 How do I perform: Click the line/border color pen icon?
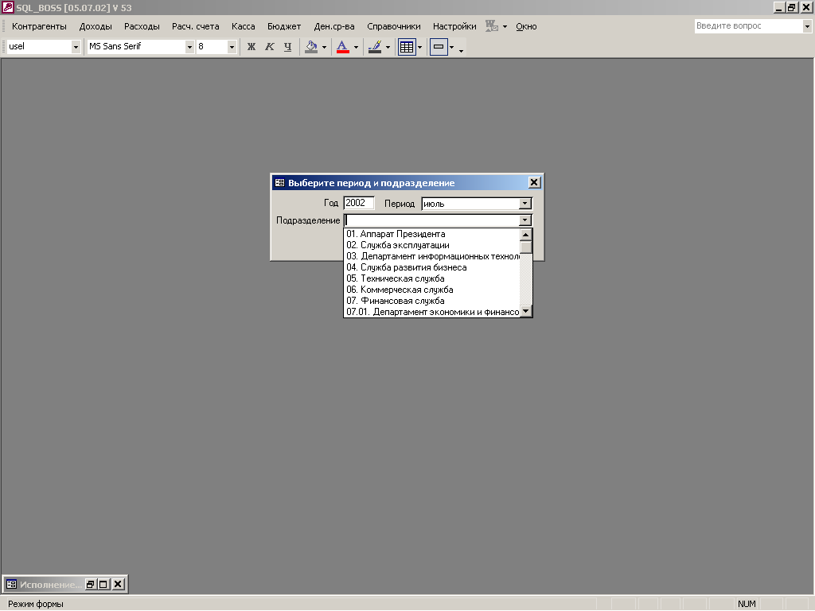point(375,47)
